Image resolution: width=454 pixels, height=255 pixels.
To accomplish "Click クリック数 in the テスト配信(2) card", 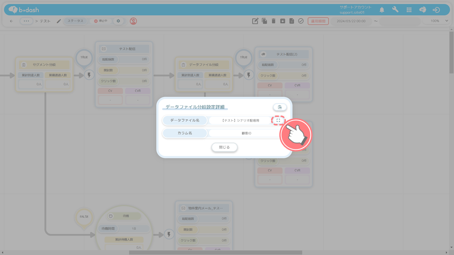I will 268,75.
